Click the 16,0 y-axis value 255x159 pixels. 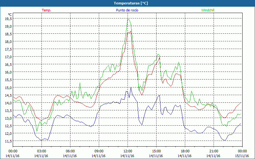point(8,72)
